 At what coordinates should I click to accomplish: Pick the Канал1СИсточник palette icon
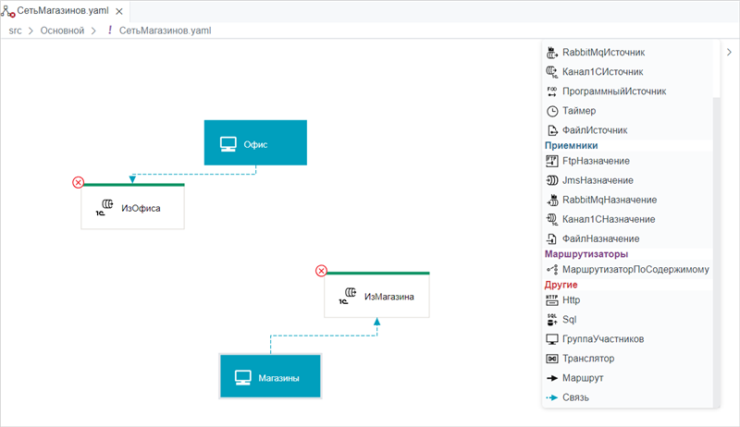(x=551, y=72)
